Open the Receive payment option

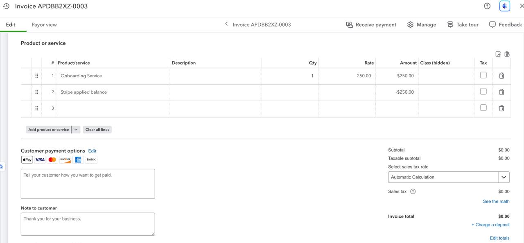coord(371,25)
